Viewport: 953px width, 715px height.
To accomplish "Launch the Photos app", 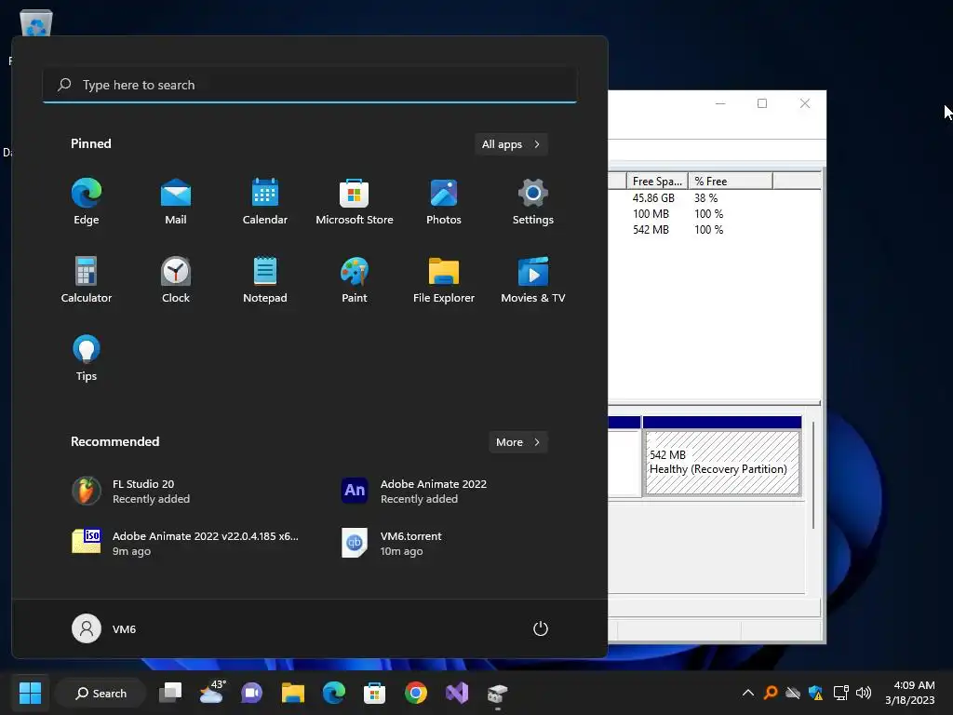I will point(444,202).
